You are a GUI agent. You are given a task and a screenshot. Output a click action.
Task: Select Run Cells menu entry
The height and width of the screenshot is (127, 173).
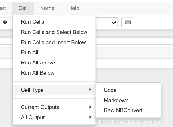[33, 22]
